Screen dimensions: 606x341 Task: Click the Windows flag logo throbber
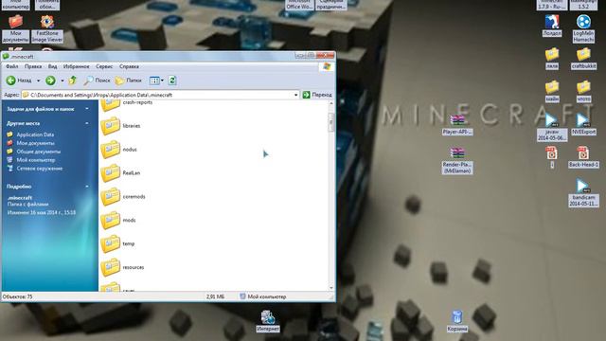click(x=327, y=66)
